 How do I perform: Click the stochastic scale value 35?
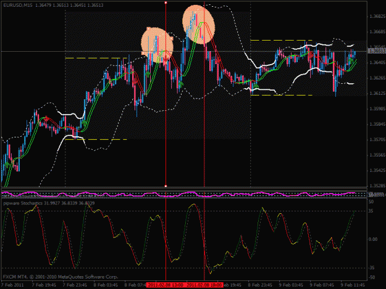[371, 211]
